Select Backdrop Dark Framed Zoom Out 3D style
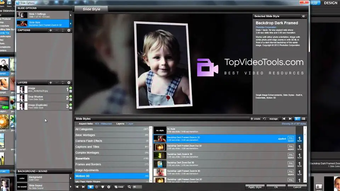 pyautogui.click(x=225, y=147)
